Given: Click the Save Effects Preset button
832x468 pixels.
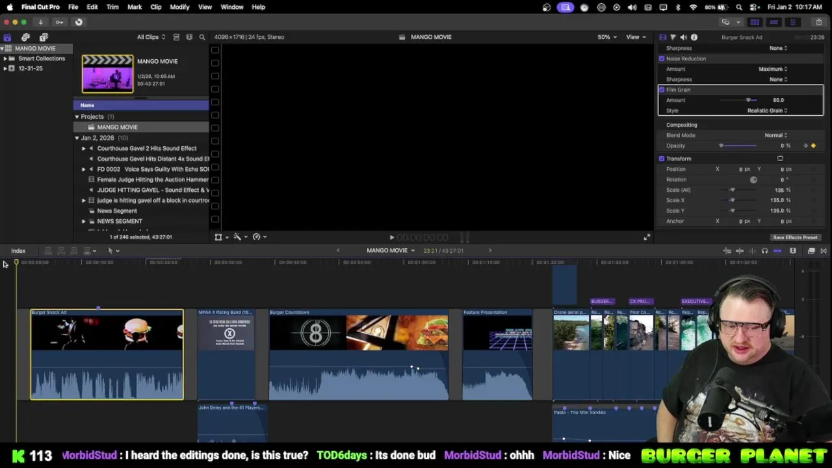Looking at the screenshot, I should [x=795, y=238].
